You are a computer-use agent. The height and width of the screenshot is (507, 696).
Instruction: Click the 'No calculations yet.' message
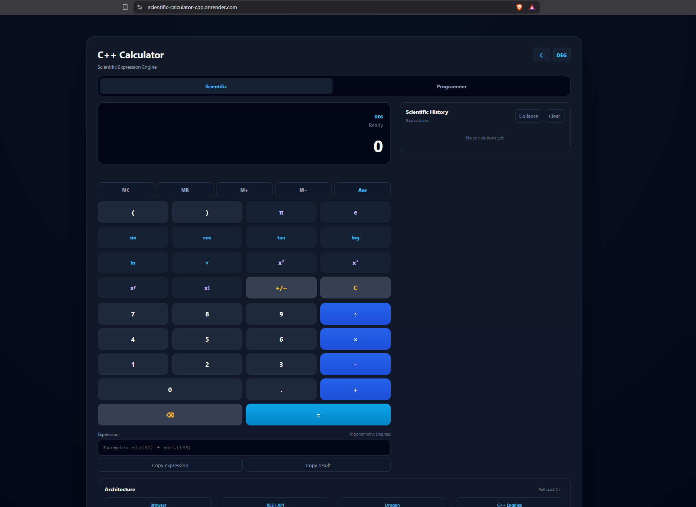pos(485,138)
